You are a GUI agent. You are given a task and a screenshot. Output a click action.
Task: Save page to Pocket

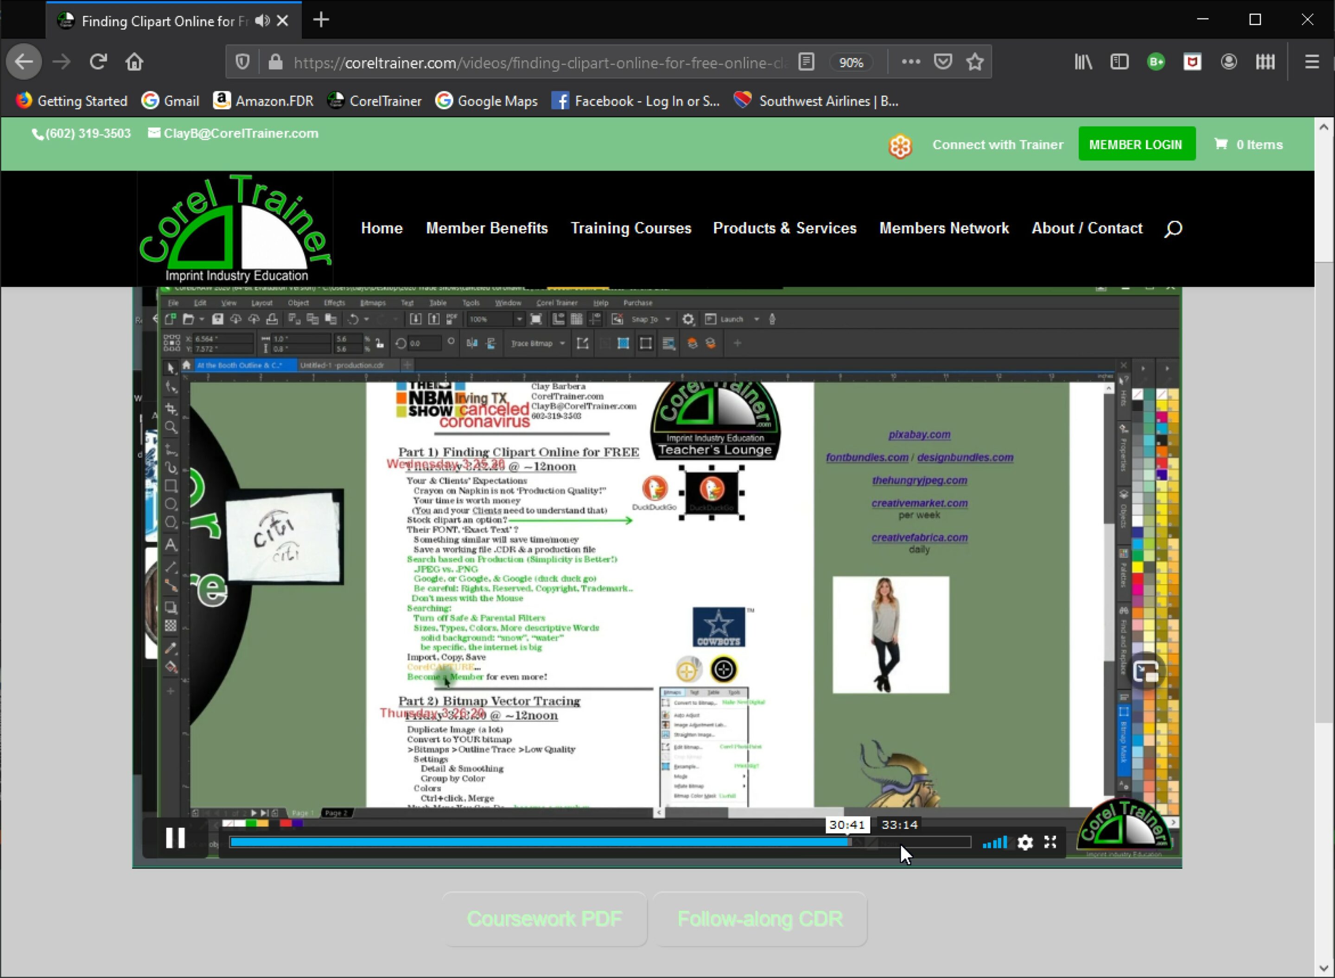point(943,62)
